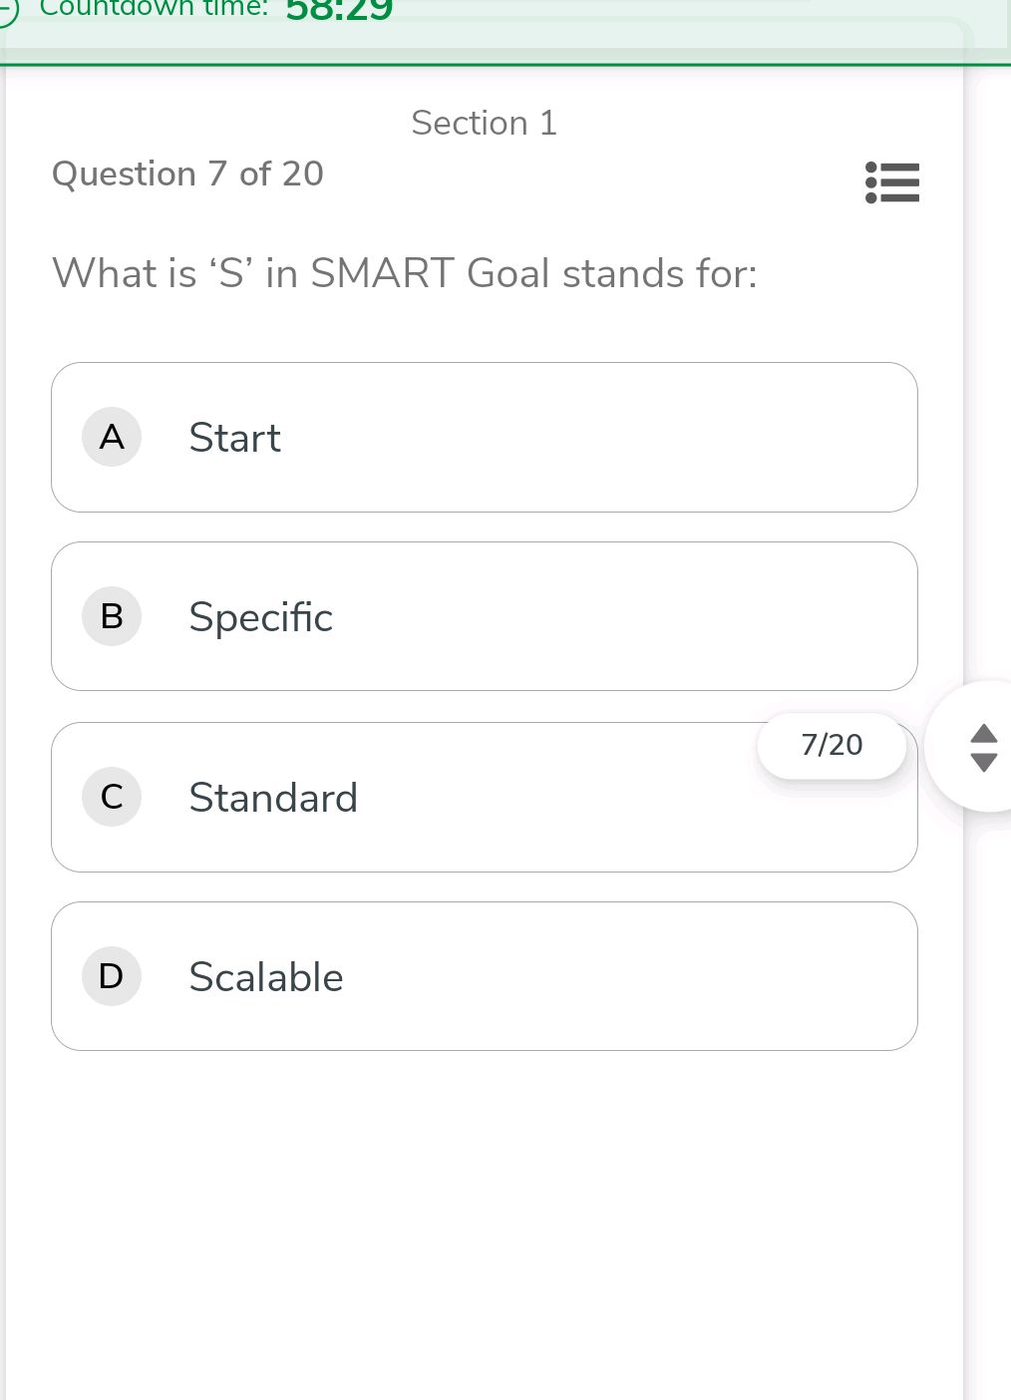Click the circular 'A' option badge
The image size is (1011, 1400).
tap(112, 437)
